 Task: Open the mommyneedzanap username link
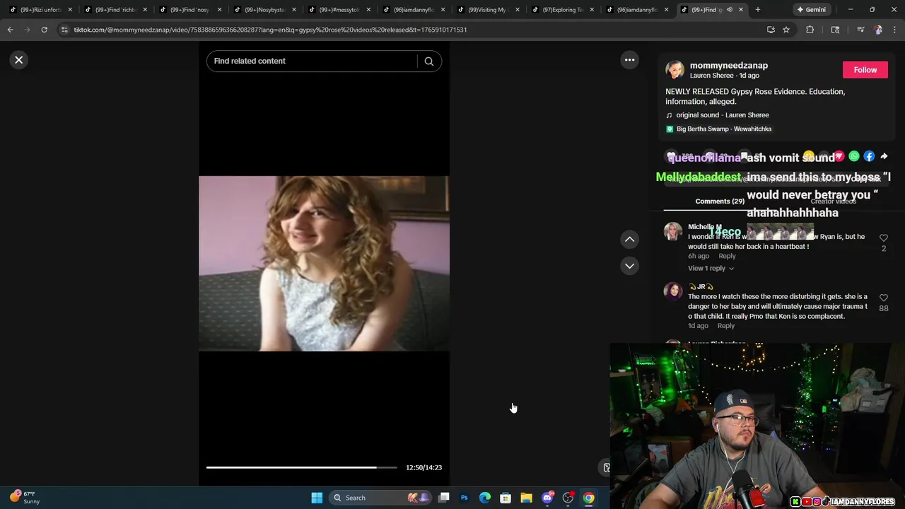[x=728, y=65]
